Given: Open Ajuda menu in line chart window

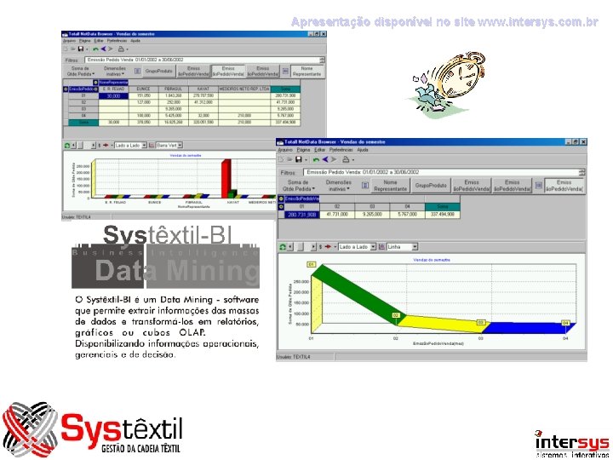Looking at the screenshot, I should point(363,150).
